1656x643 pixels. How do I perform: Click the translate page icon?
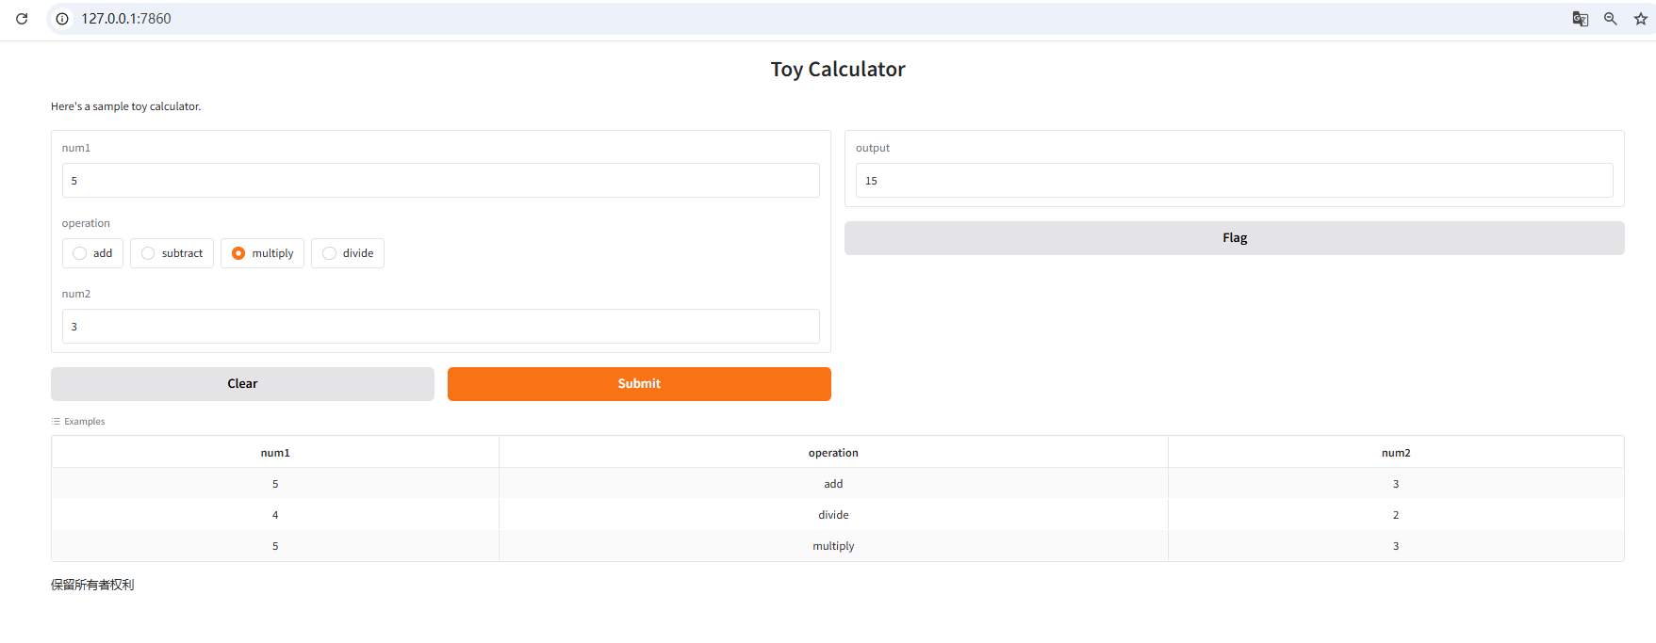[1581, 19]
